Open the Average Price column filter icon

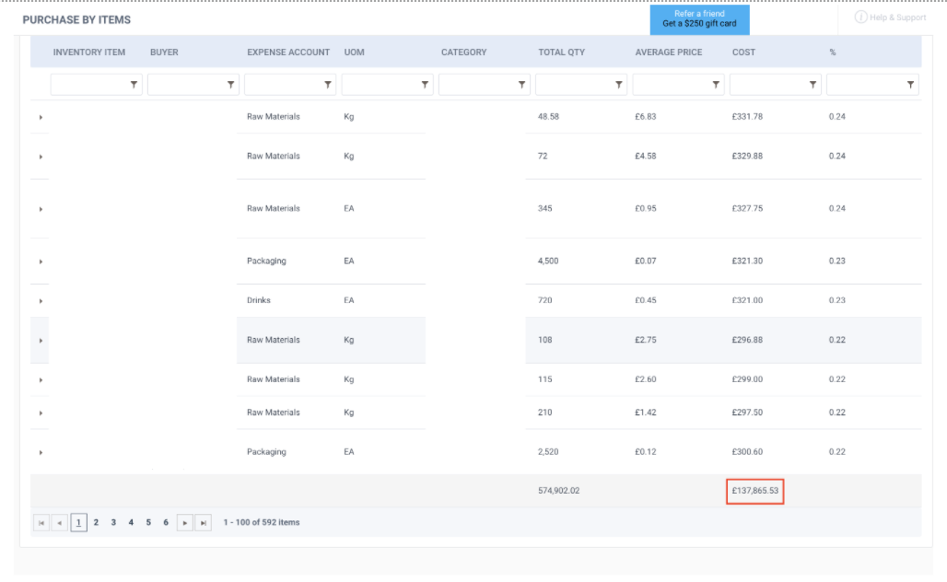click(716, 85)
